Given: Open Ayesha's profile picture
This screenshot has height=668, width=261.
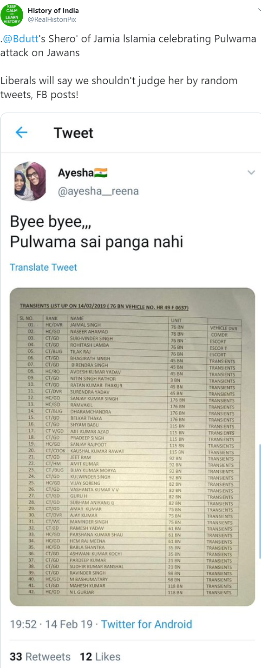Looking at the screenshot, I should 30,181.
